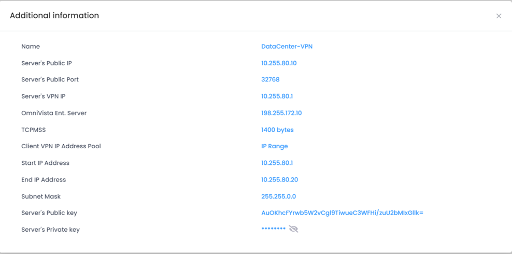The image size is (512, 254).
Task: Reveal the server's private key with eye icon
Action: (x=293, y=229)
